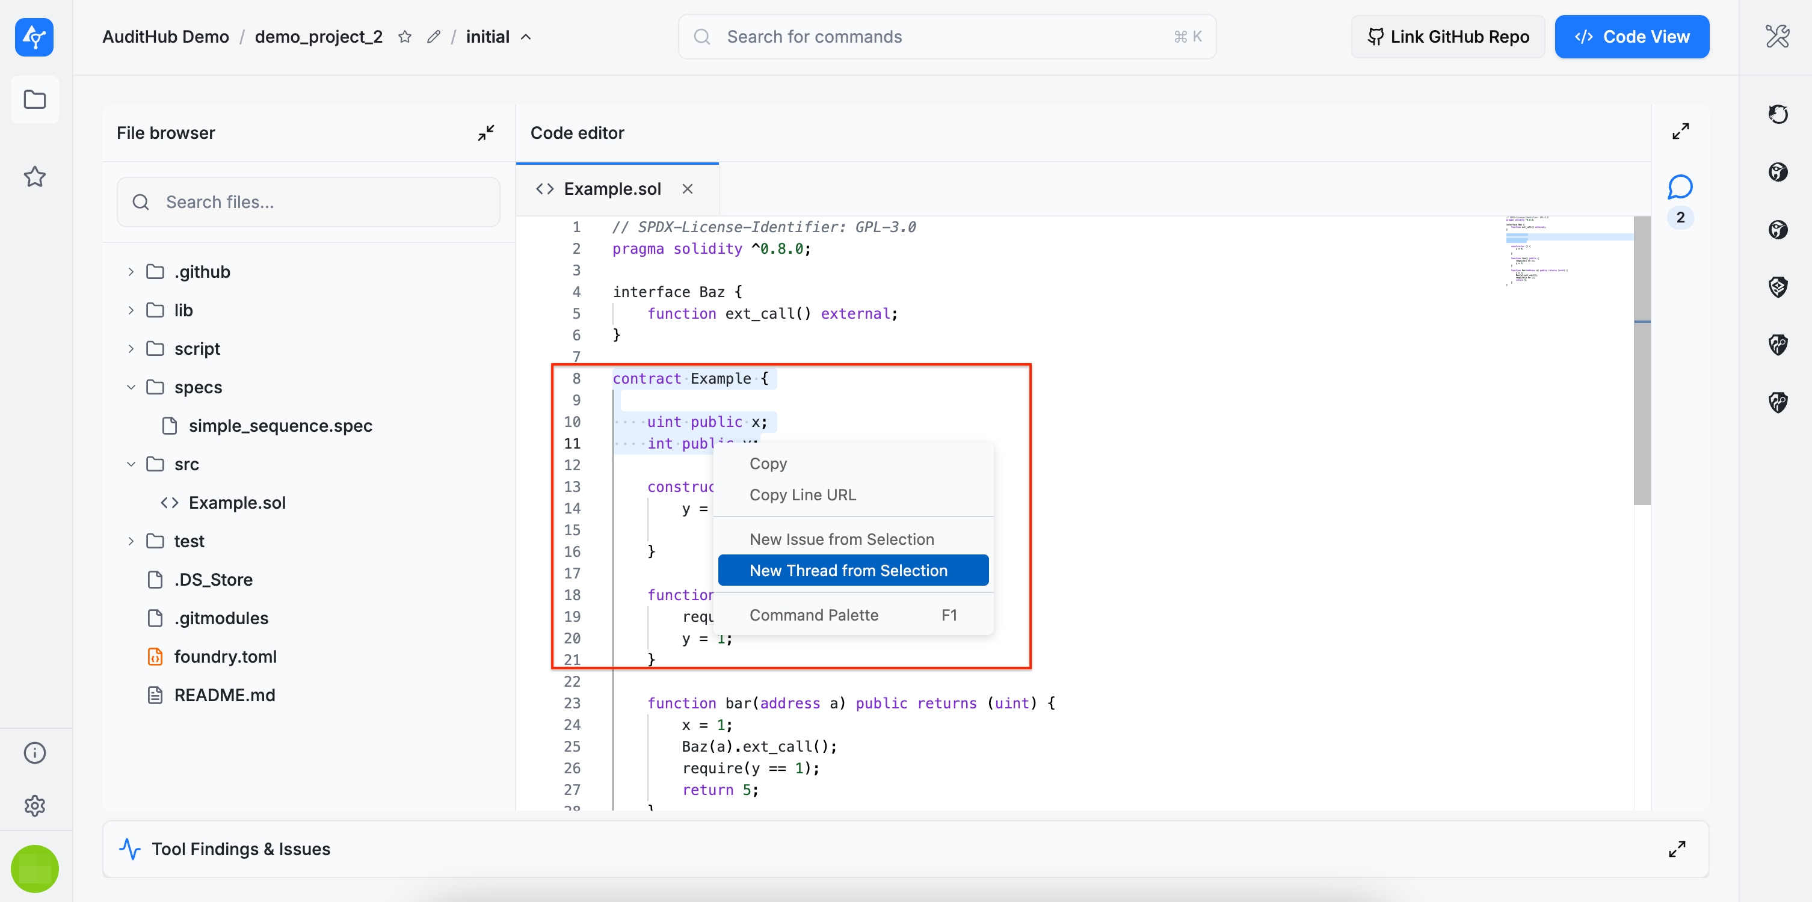
Task: Click the Link GitHub Repo button
Action: tap(1447, 37)
